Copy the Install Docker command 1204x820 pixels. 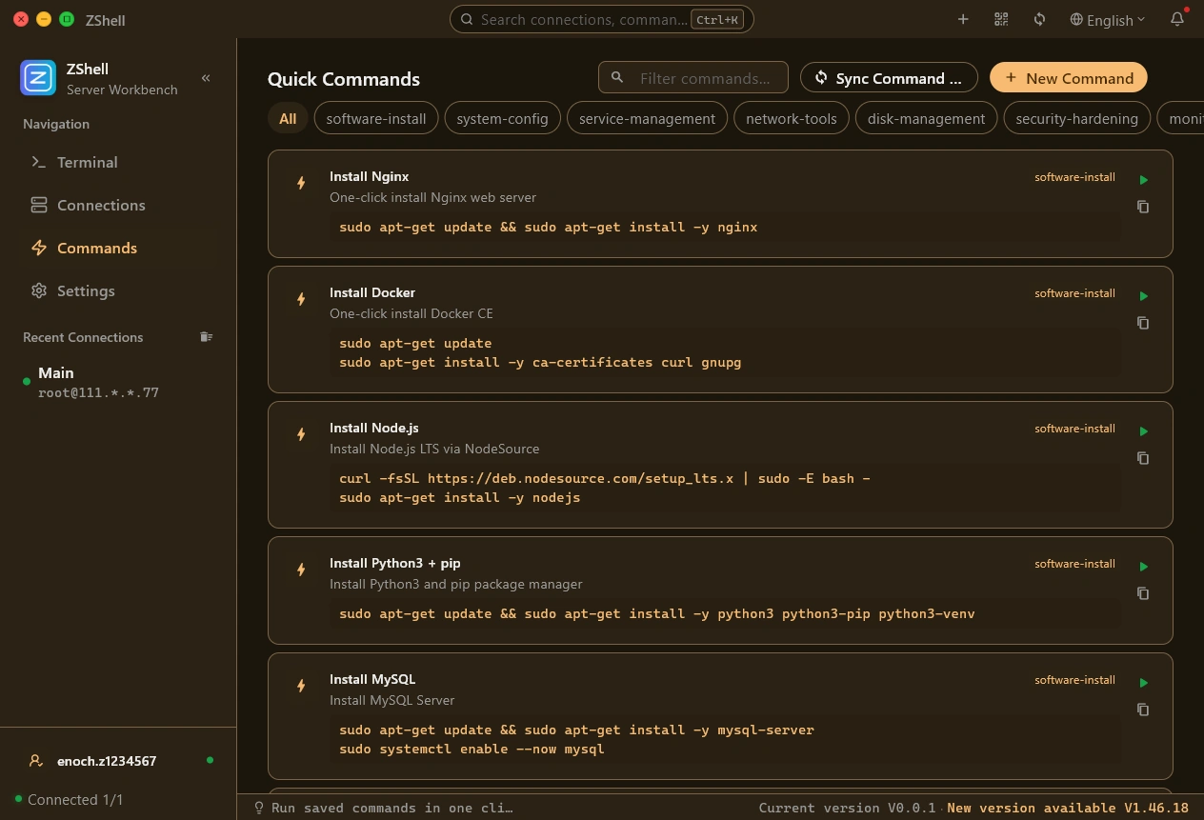click(1143, 323)
